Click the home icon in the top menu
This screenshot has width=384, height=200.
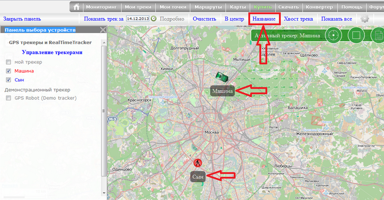click(x=76, y=7)
